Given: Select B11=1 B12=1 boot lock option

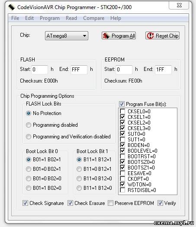Looking at the screenshot, I should pyautogui.click(x=94, y=160).
